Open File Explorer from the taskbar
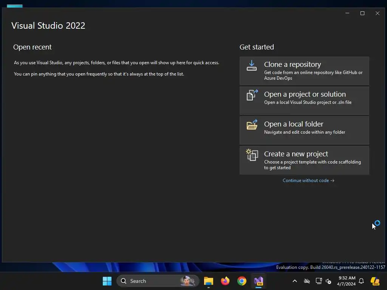Screen dimensions: 387x290 [x=209, y=281]
